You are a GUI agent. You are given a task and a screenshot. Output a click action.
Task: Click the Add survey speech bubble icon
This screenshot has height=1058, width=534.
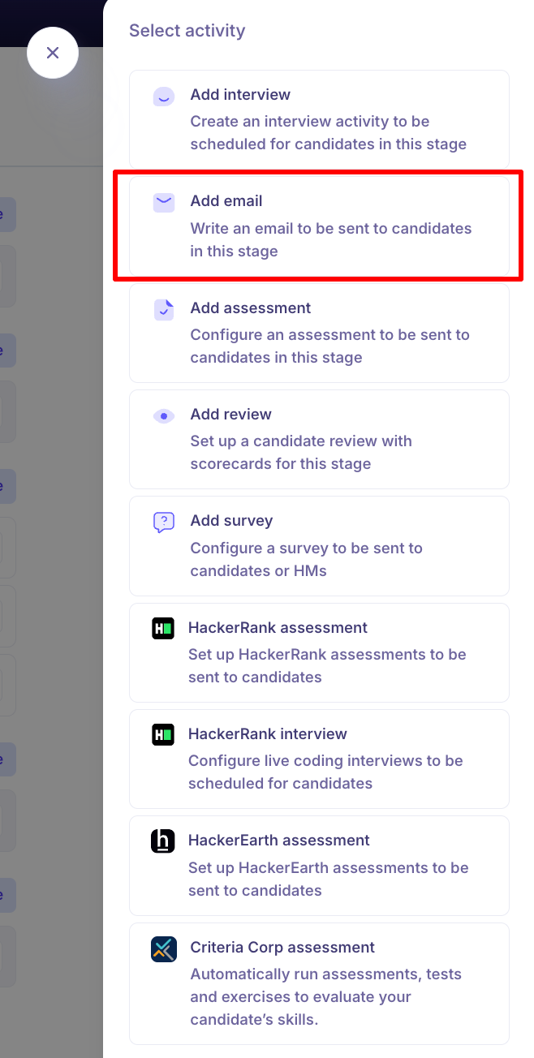pyautogui.click(x=164, y=523)
